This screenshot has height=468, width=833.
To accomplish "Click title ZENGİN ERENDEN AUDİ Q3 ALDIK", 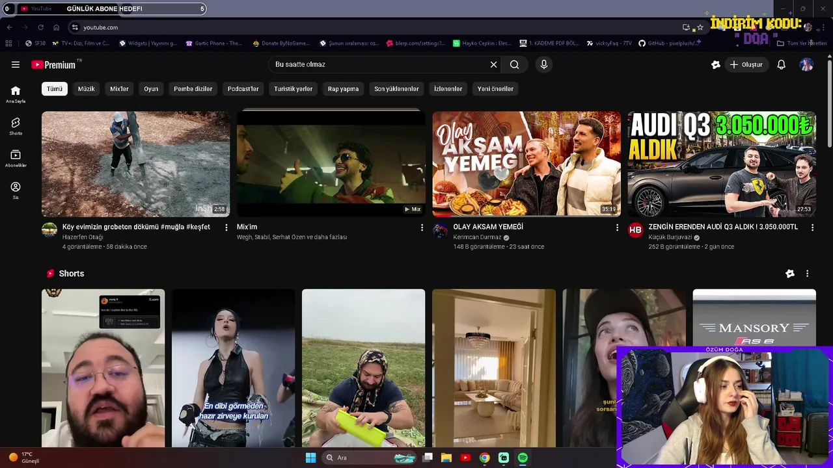I will (x=723, y=227).
